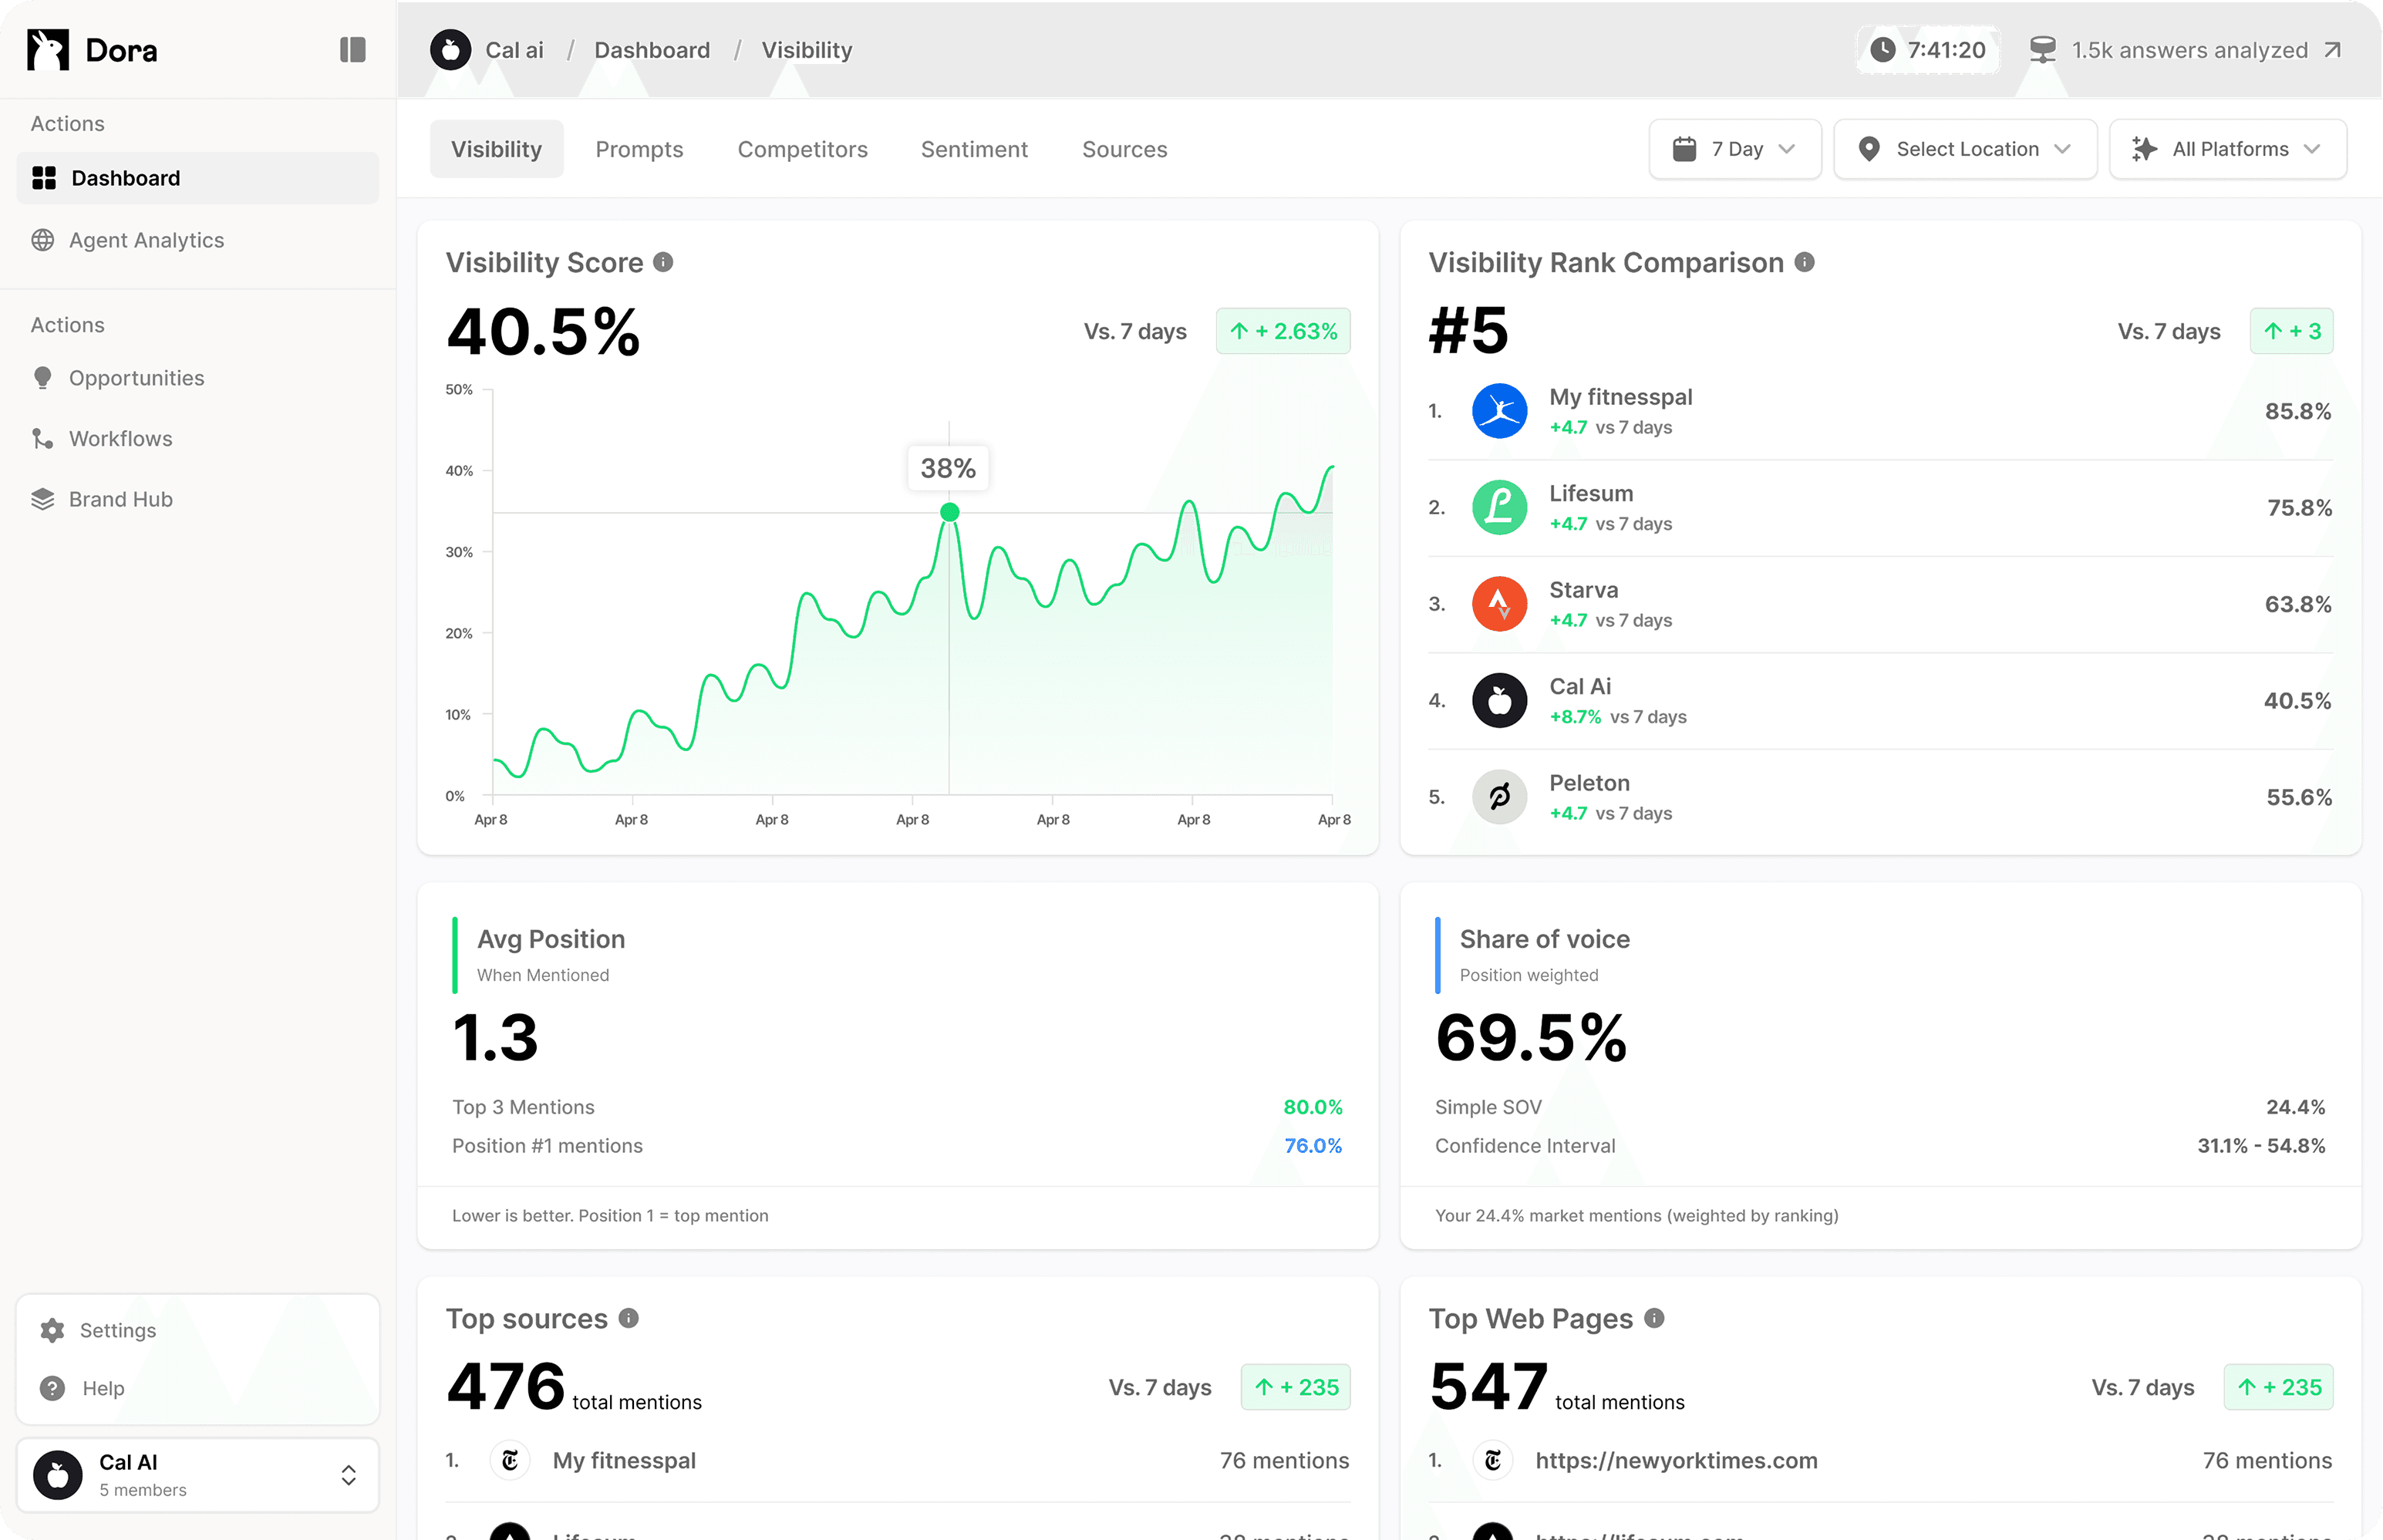Click the Lifesum logo in rank list
The height and width of the screenshot is (1540, 2383).
click(1499, 507)
